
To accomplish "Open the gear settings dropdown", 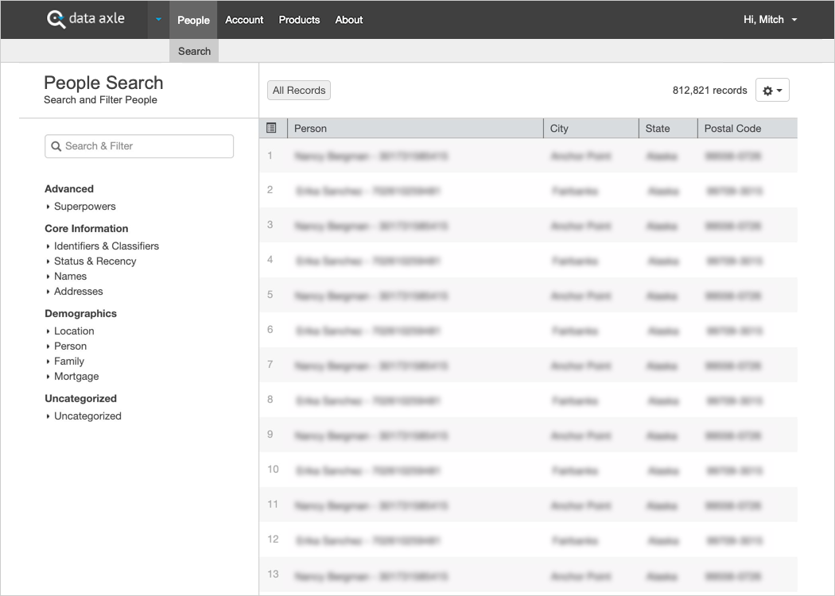I will (771, 91).
